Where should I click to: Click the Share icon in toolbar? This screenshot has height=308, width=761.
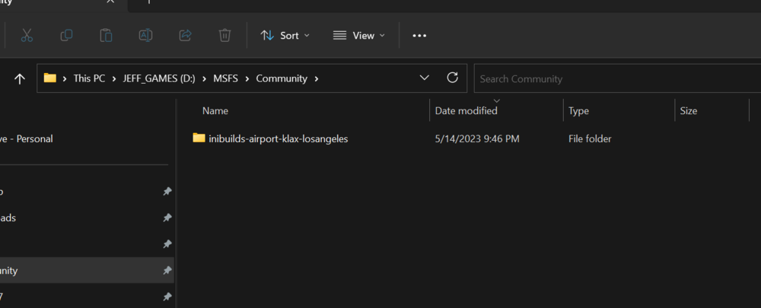(185, 35)
